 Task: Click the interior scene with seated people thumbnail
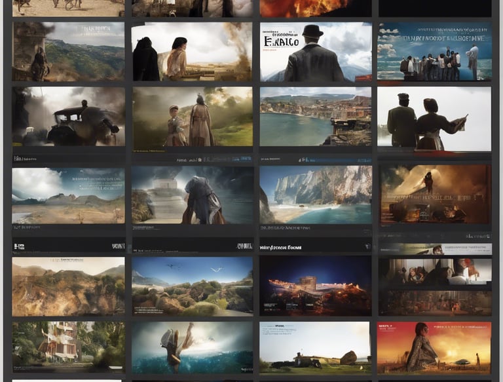435,272
